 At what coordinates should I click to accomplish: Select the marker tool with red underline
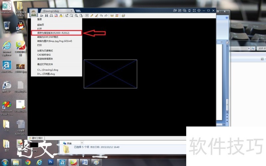point(96,16)
